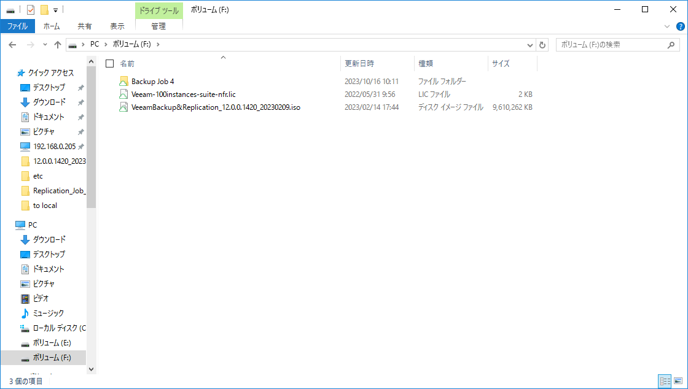The width and height of the screenshot is (688, 389).
Task: Click ボリューム (F:) in the address breadcrumb
Action: coord(132,44)
